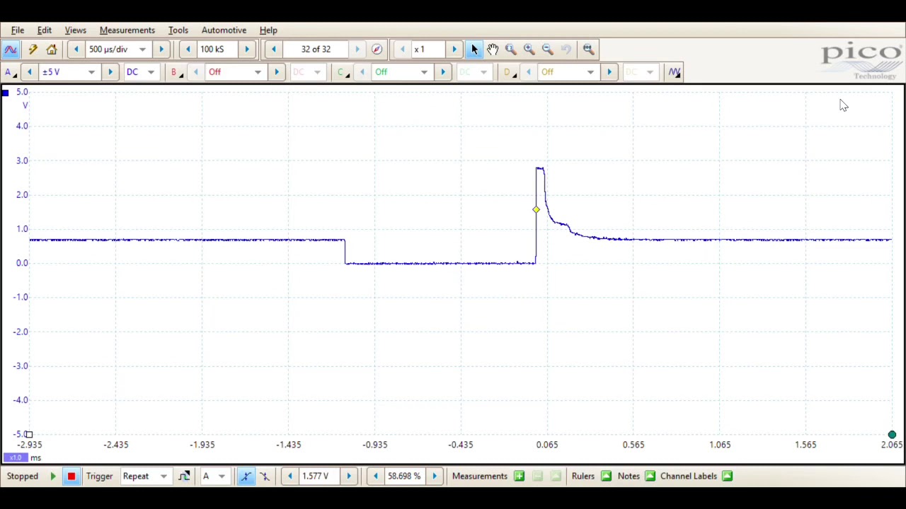Start capture with green play button
Screen dimensions: 906x509
click(x=52, y=476)
